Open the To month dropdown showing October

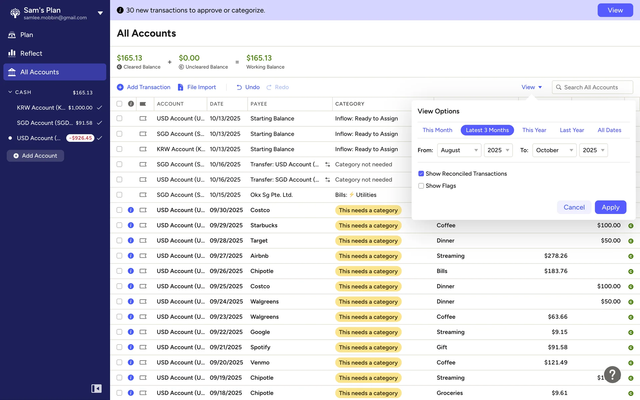point(554,150)
